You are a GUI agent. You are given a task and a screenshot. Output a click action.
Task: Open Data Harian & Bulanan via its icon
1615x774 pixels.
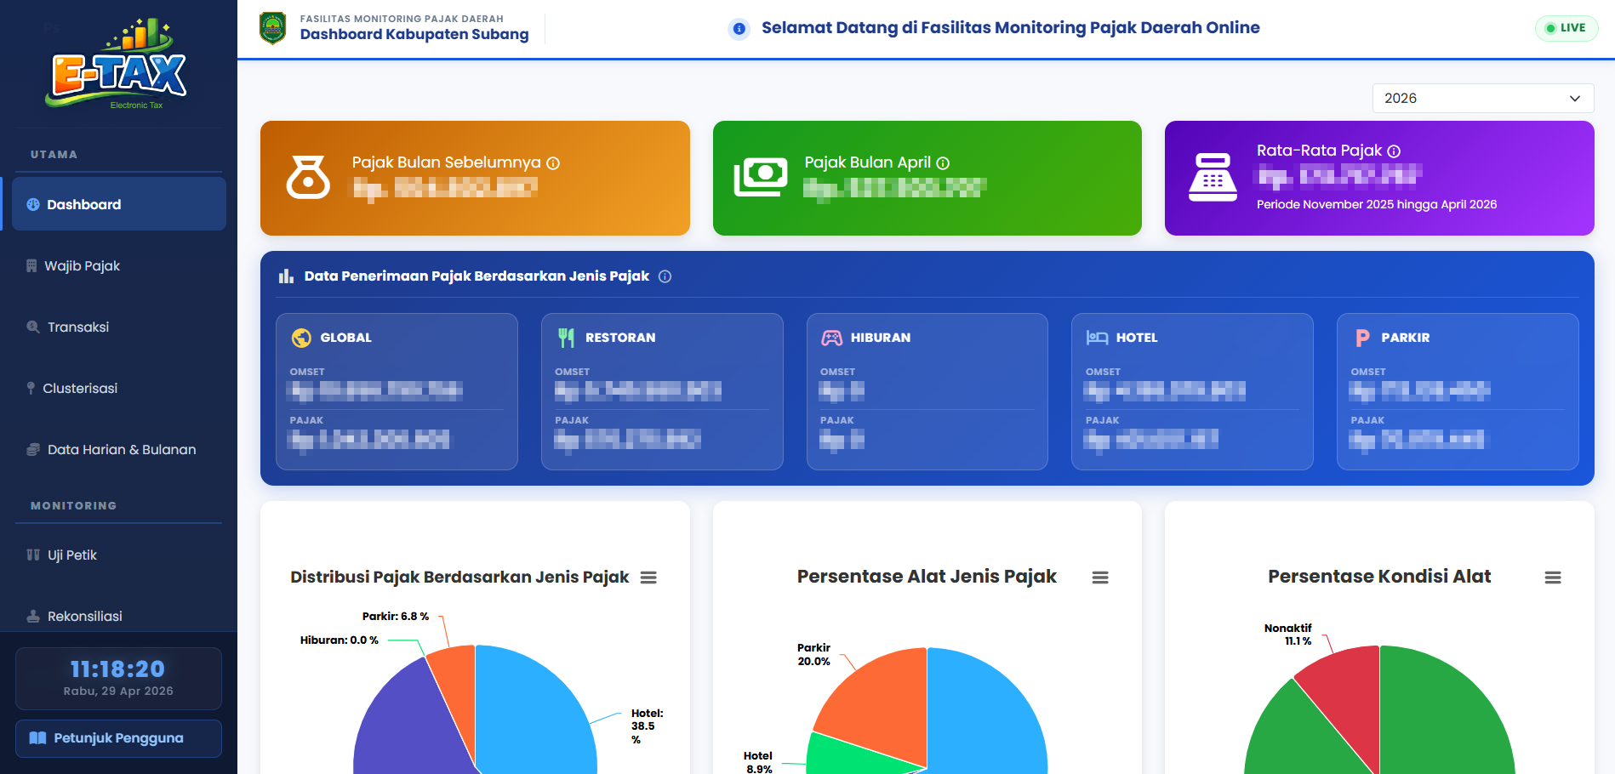coord(31,449)
